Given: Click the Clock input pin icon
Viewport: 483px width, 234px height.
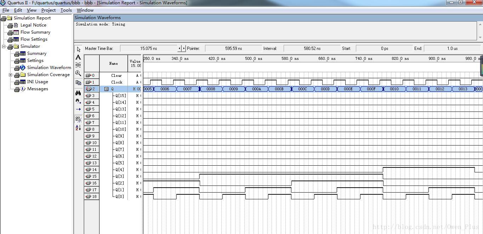Looking at the screenshot, I should (89, 82).
